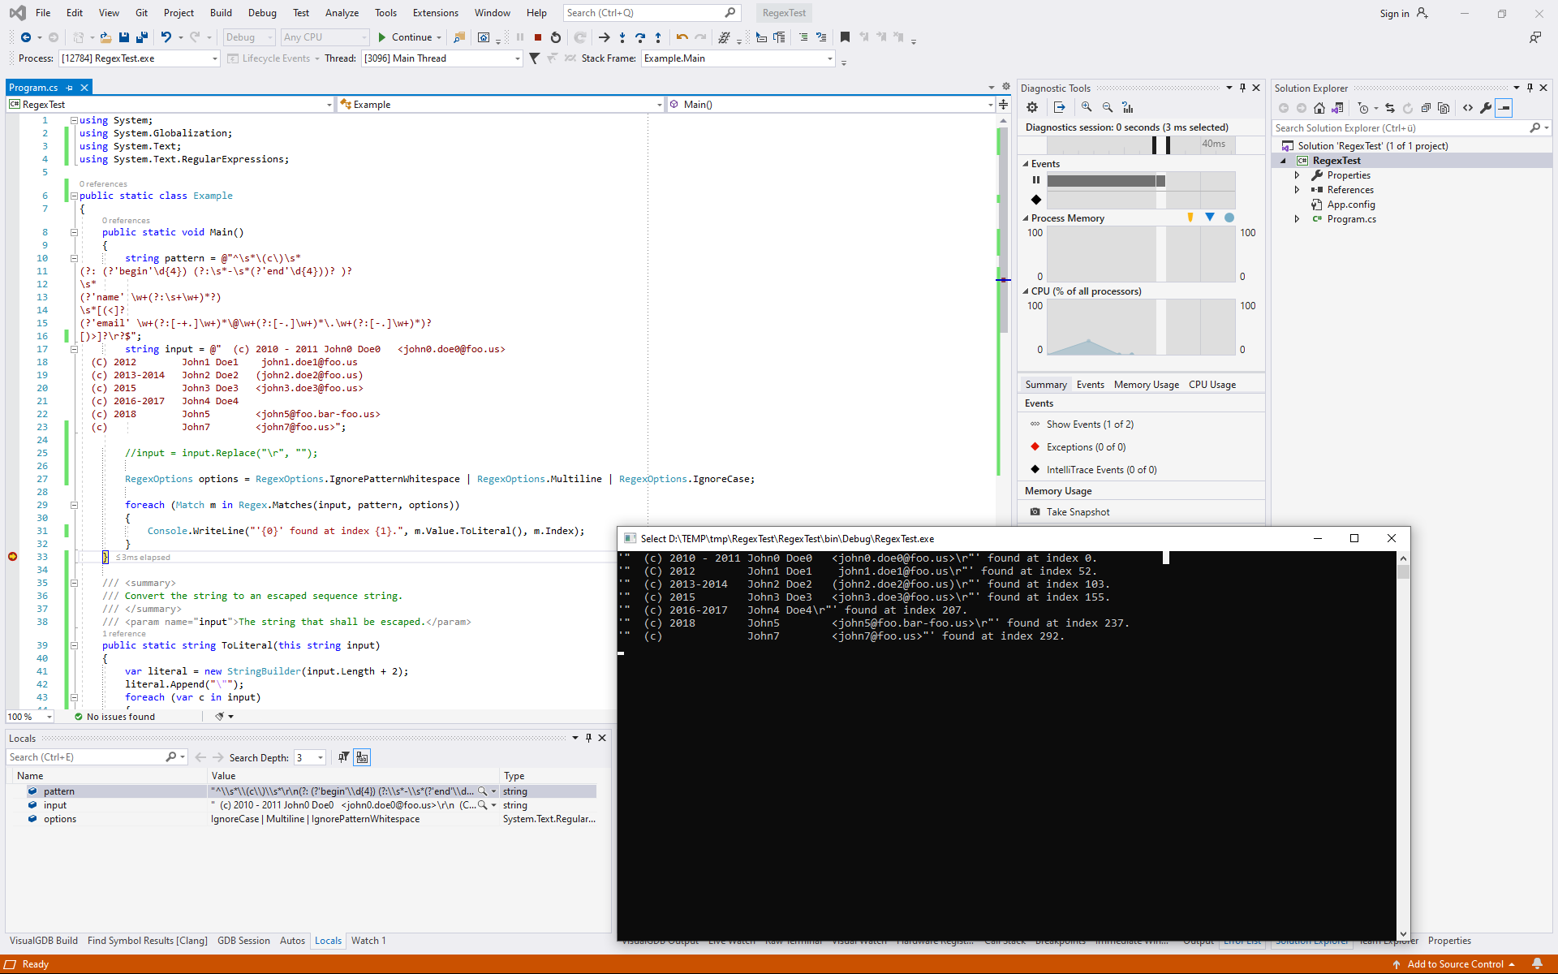This screenshot has height=974, width=1558.
Task: Click the diagnostics timeline ruler near 40ms
Action: tap(1212, 144)
